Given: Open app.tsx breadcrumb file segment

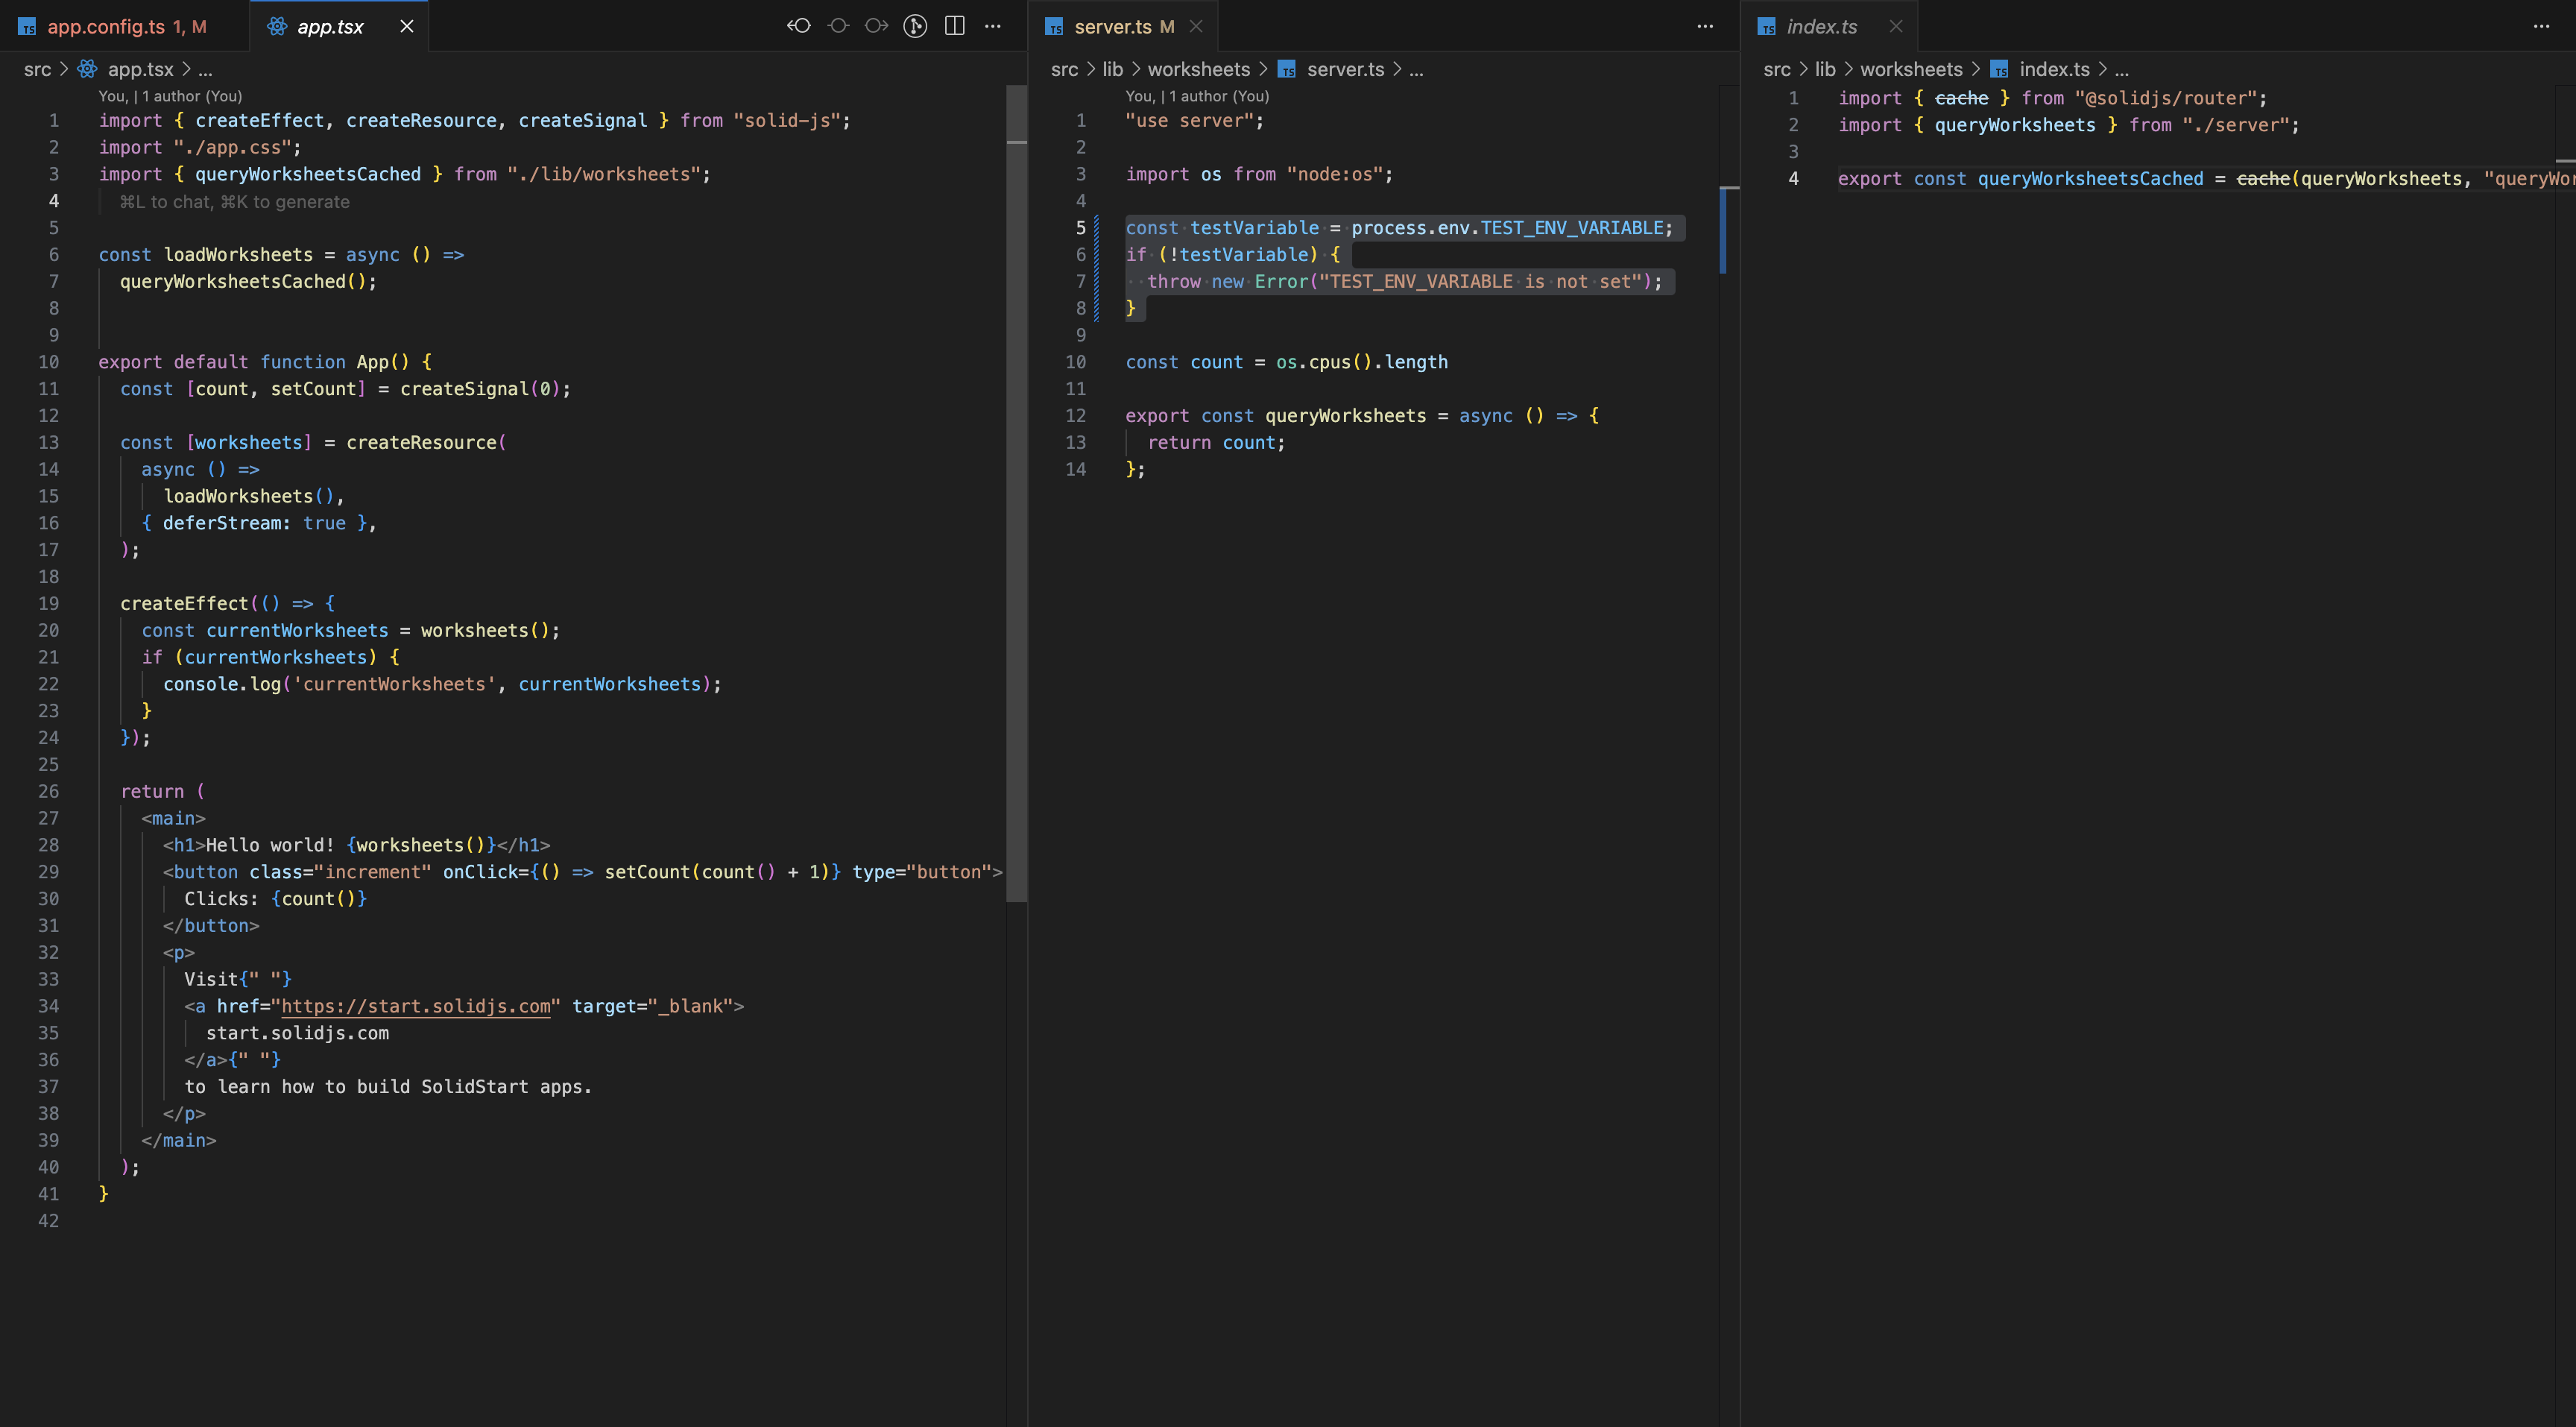Looking at the screenshot, I should (140, 69).
